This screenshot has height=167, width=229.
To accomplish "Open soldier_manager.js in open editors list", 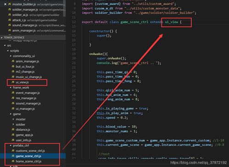I will tap(25, 10).
